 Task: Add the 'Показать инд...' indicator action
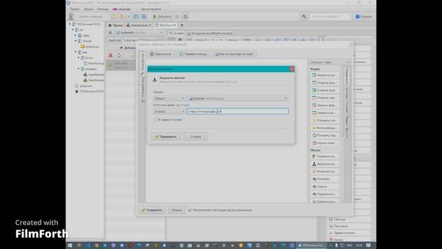325,136
